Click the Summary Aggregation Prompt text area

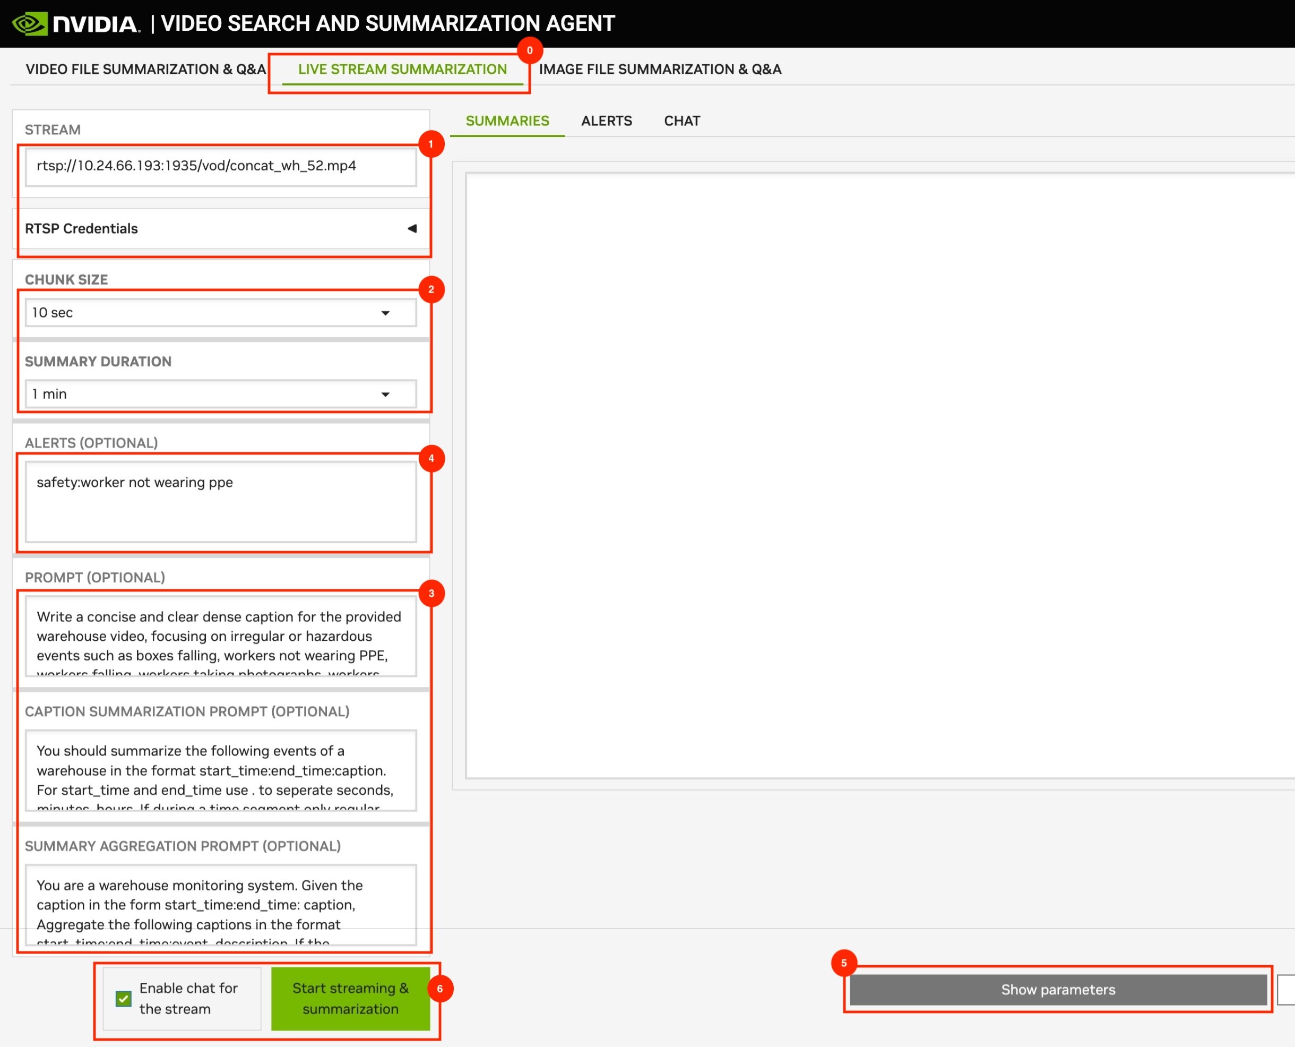click(x=221, y=905)
